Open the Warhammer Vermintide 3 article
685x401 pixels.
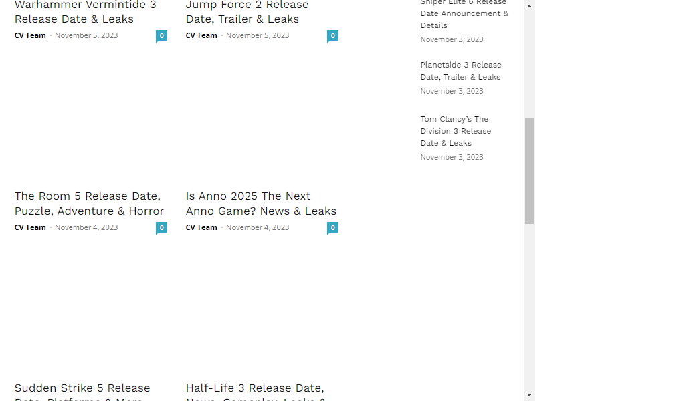coord(85,12)
